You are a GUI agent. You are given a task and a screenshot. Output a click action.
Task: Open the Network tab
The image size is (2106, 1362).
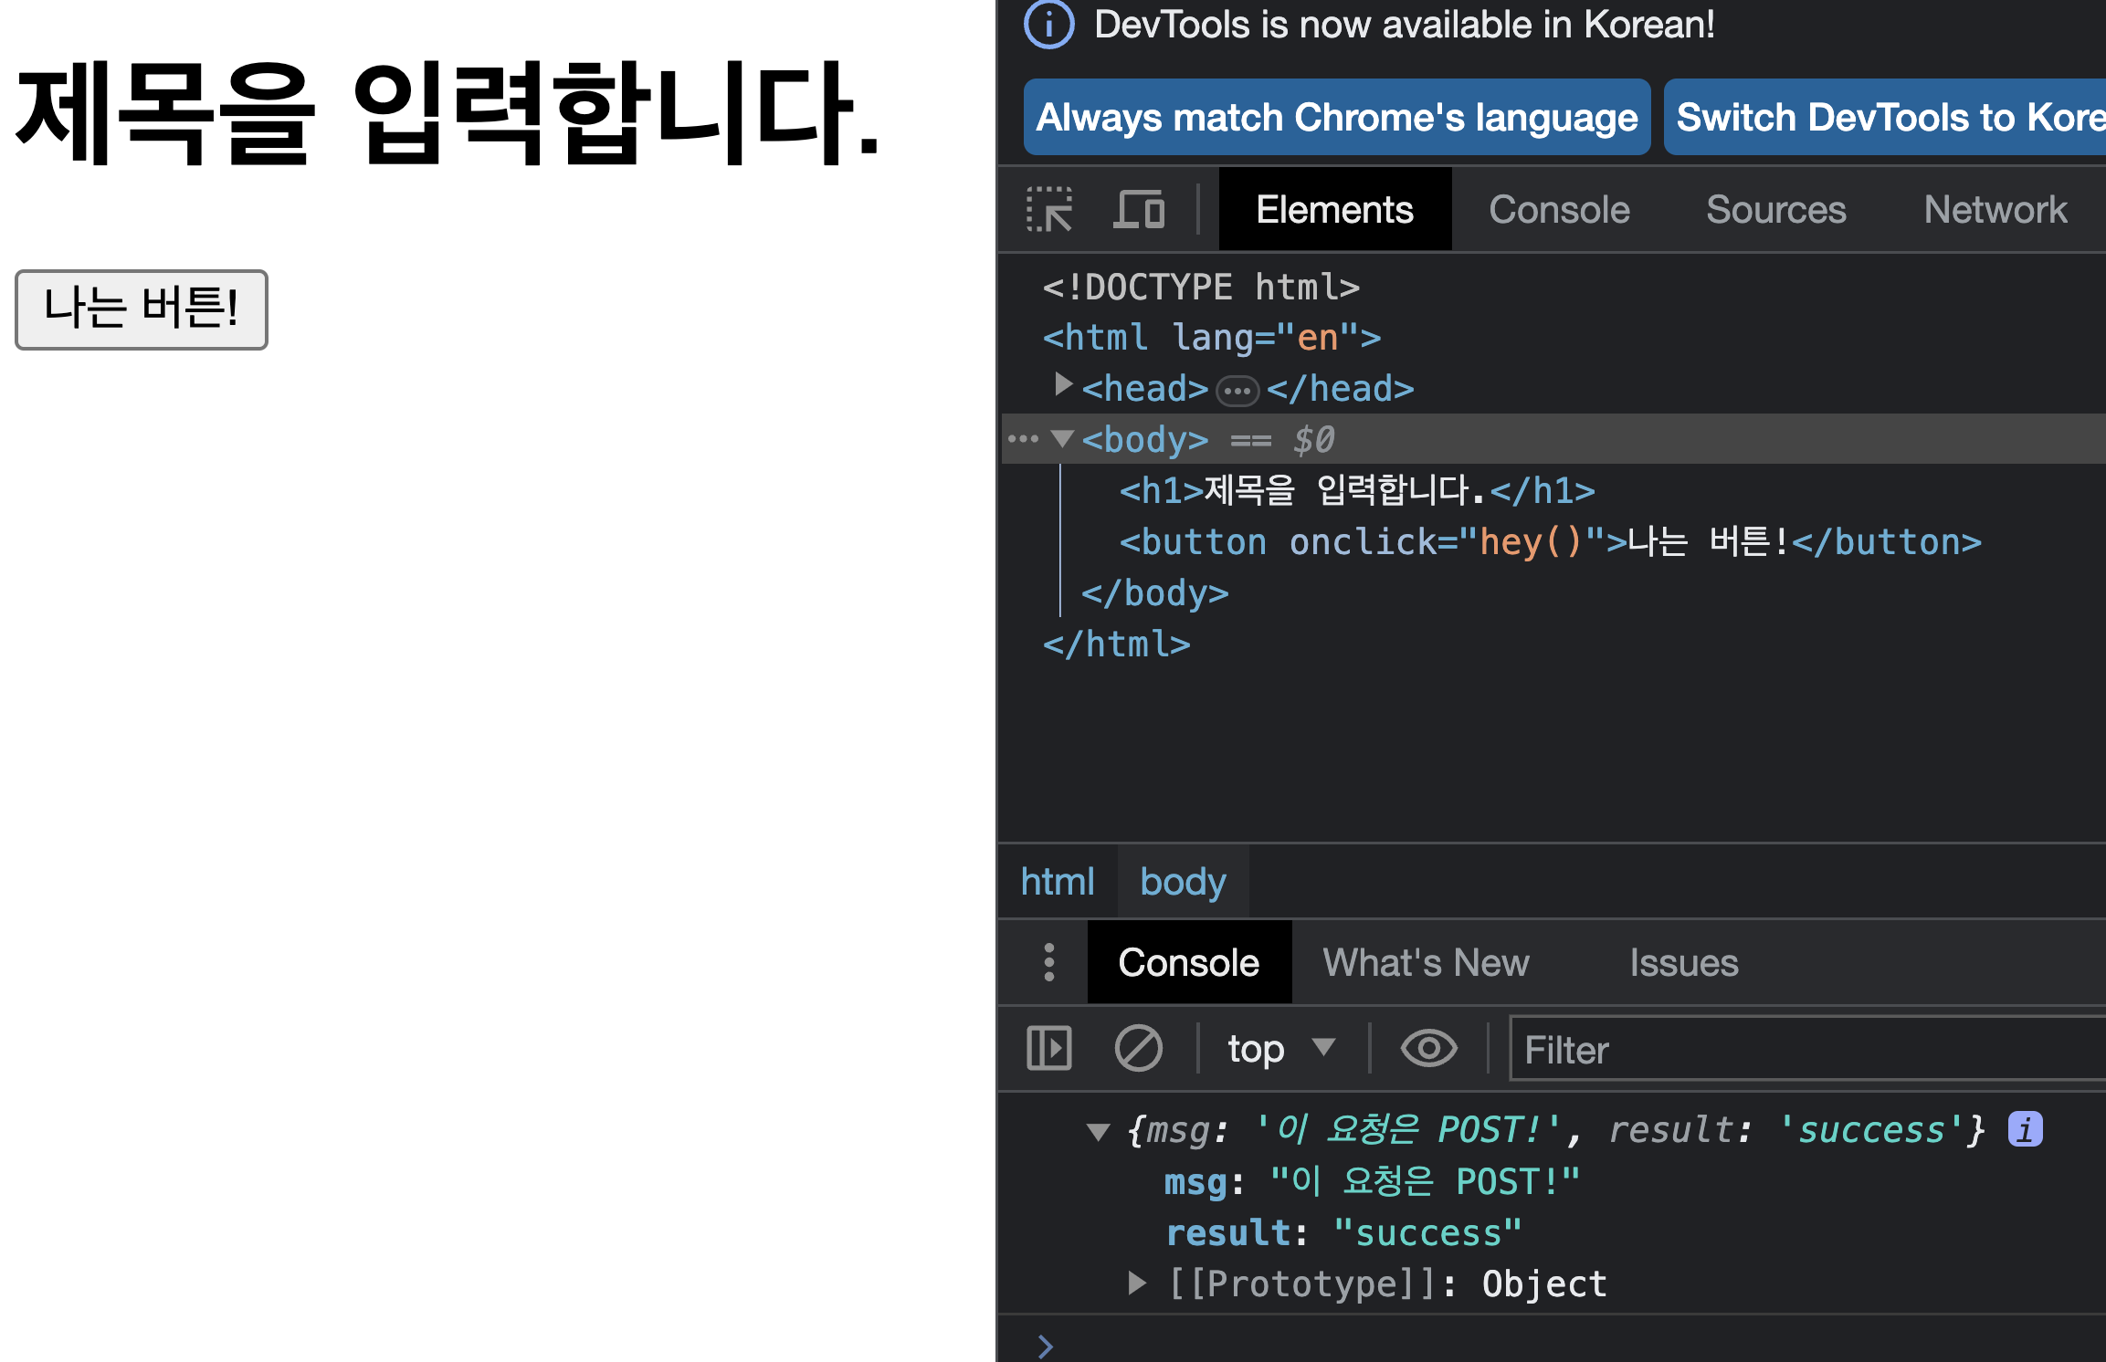coord(1995,210)
